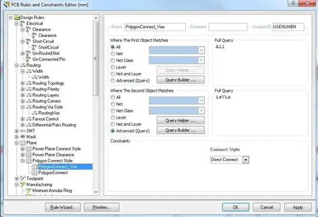Open second object Net Class combo box

(x=177, y=111)
